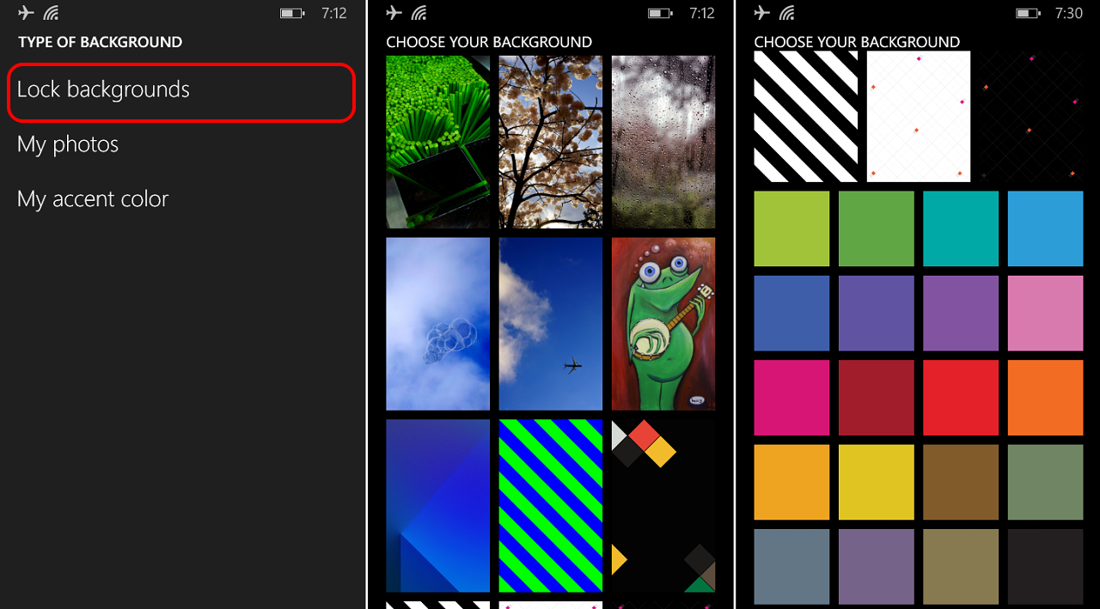Select the orange swatch in the third row
Viewport: 1100px width, 609px height.
(1045, 397)
